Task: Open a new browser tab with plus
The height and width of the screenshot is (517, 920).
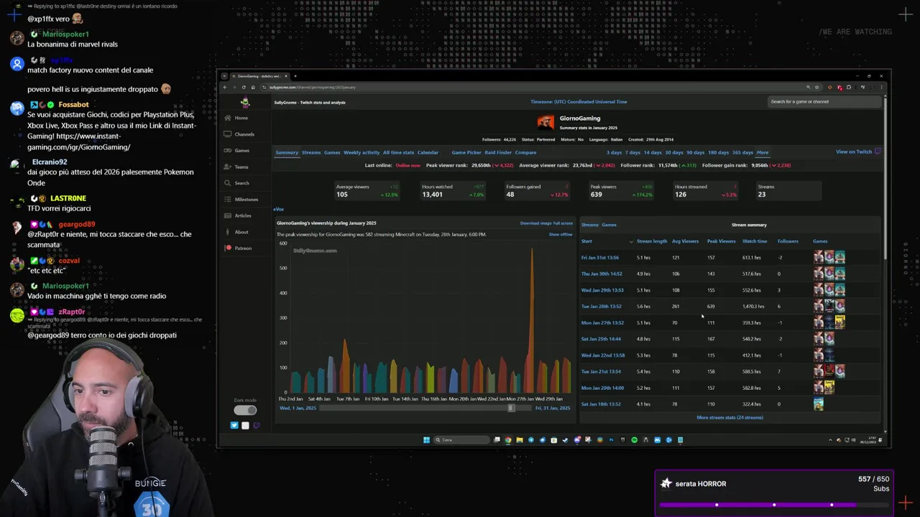Action: (x=295, y=76)
